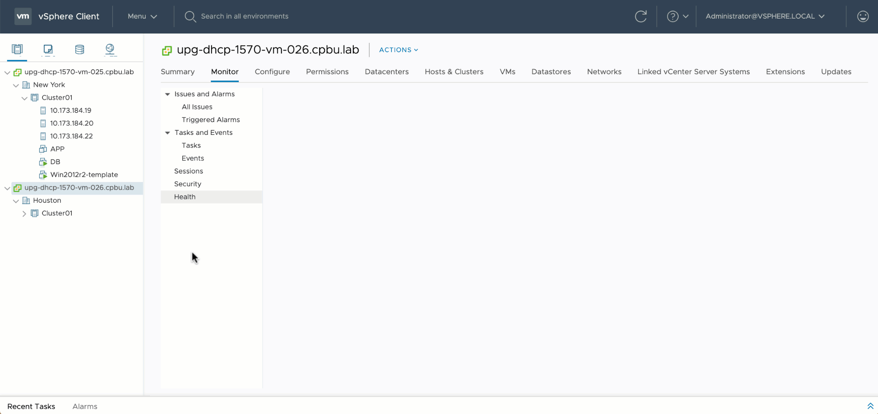This screenshot has height=414, width=878.
Task: Open the Linked vCenter Server Systems tab
Action: coord(693,72)
